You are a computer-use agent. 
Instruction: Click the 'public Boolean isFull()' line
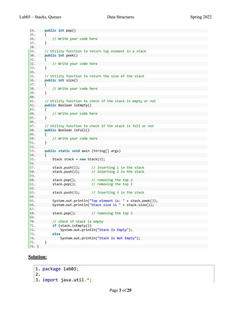(67, 130)
